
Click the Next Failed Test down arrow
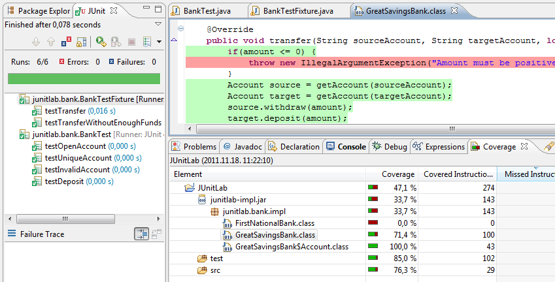[36, 42]
